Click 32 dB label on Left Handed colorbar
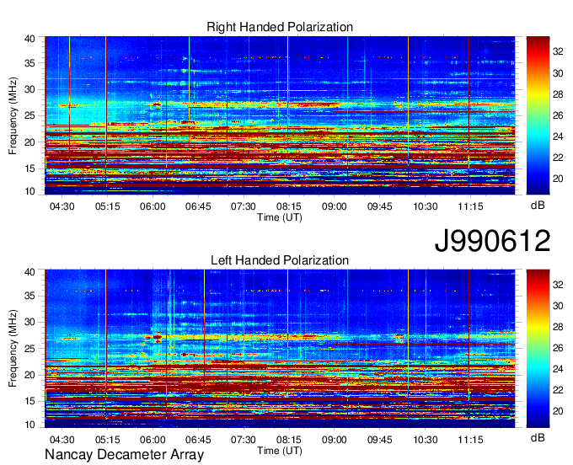Viewport: 573px width, 465px height. tap(558, 285)
